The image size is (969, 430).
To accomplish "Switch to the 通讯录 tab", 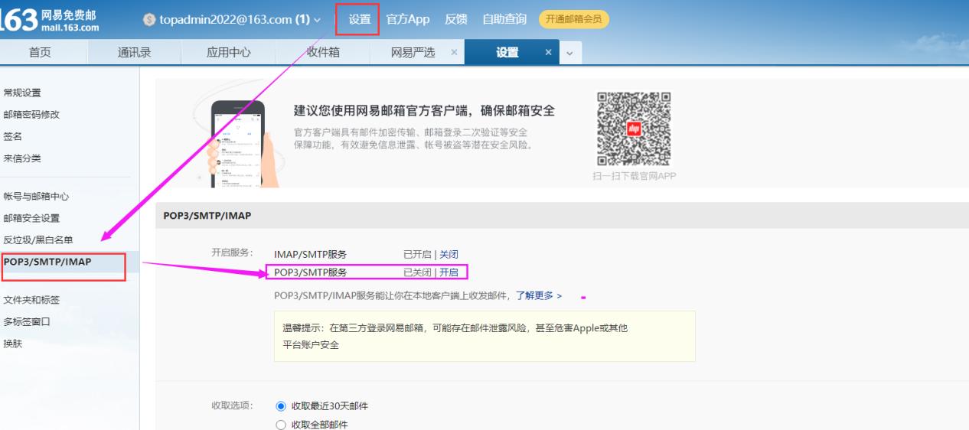I will pos(134,53).
